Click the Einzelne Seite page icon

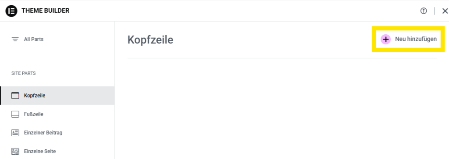(15, 151)
